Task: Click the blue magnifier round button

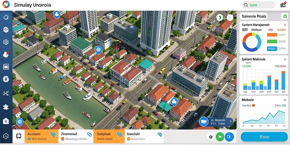Action: (x=229, y=137)
